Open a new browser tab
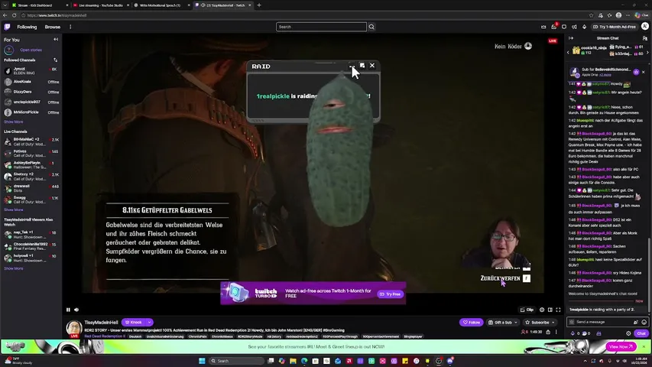Screen dimensions: 652x367 [x=259, y=5]
